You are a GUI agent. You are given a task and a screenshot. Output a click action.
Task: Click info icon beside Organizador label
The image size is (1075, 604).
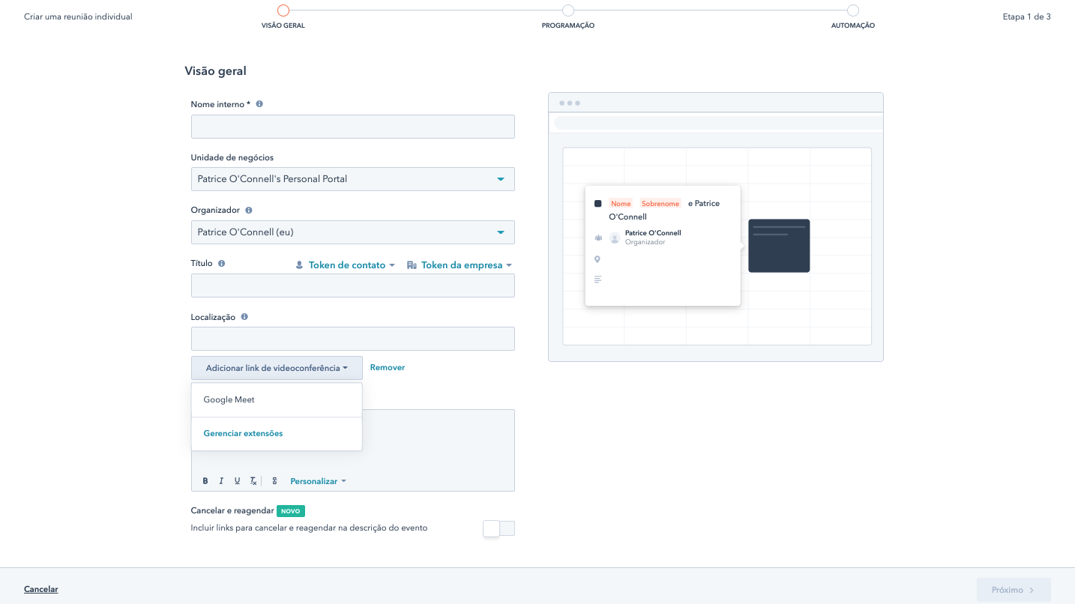(x=249, y=211)
